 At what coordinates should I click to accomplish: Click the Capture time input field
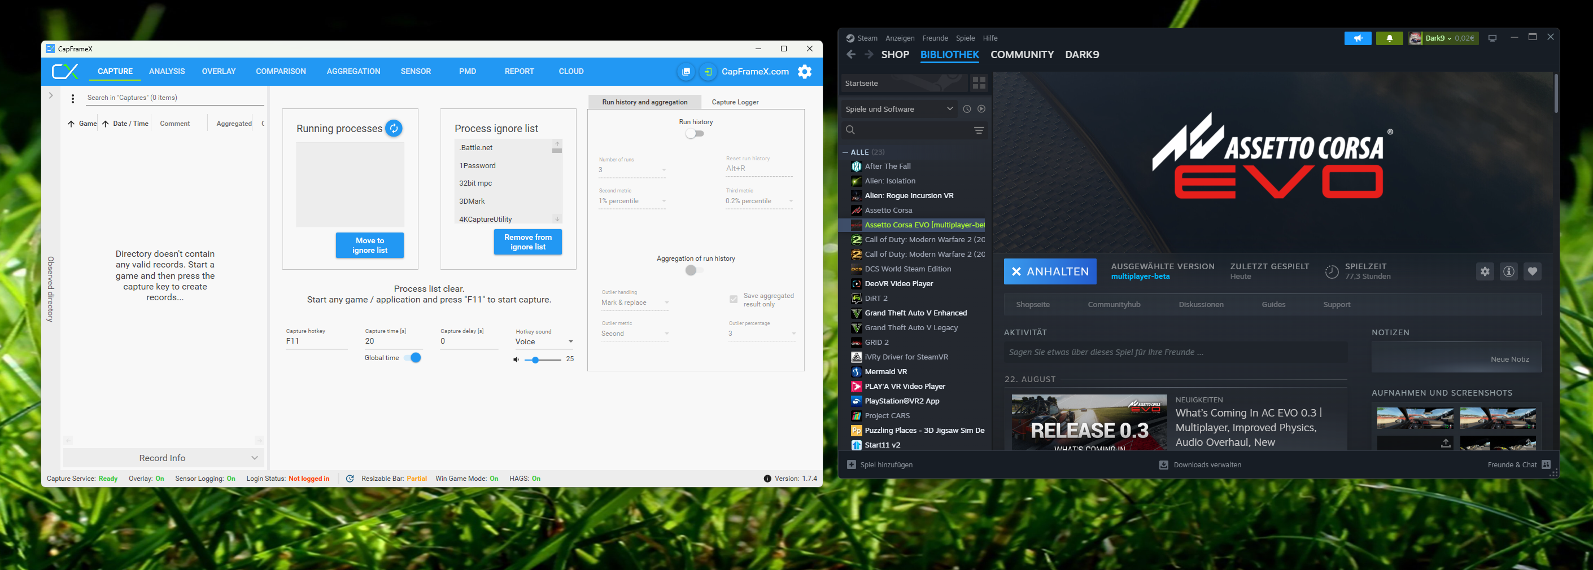[x=394, y=341]
